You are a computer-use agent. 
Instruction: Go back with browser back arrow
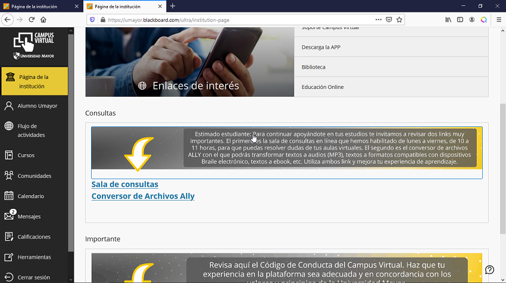coord(7,20)
